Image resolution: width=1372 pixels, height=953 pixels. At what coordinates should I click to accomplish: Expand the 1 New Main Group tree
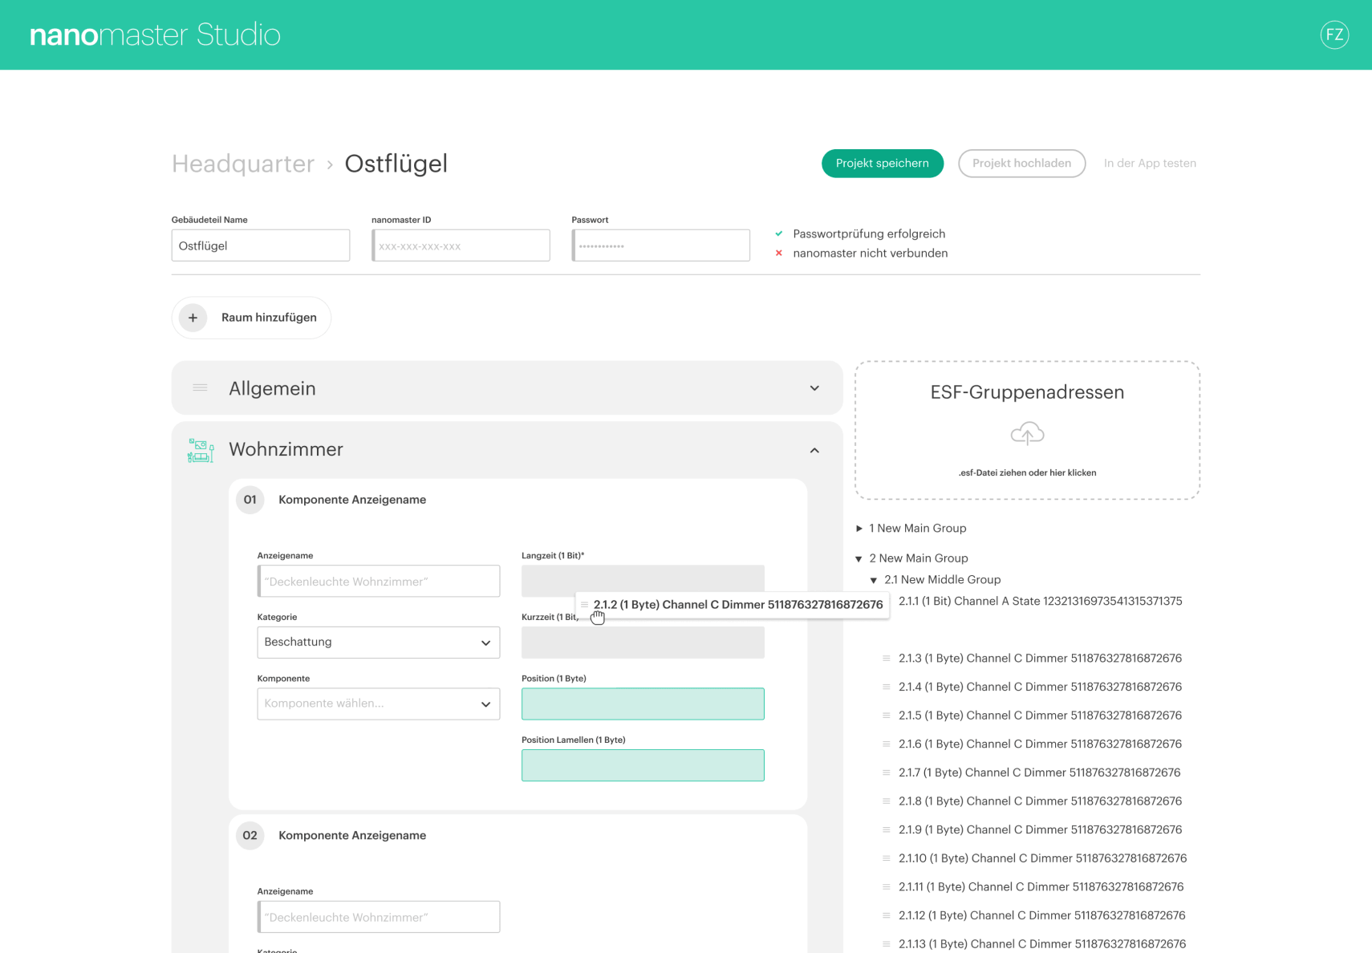pos(859,529)
